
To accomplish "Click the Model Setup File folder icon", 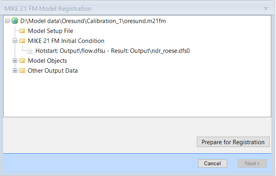I will click(x=22, y=31).
